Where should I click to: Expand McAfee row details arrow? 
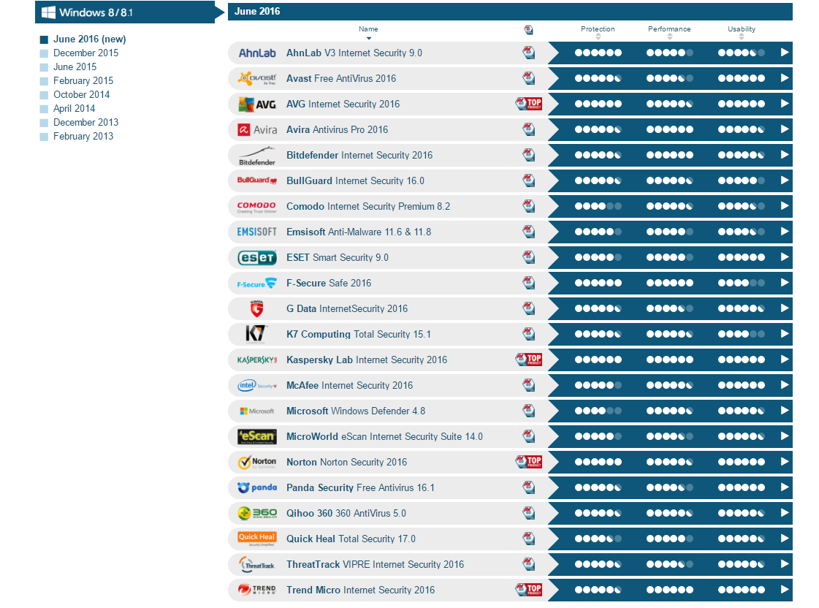785,386
